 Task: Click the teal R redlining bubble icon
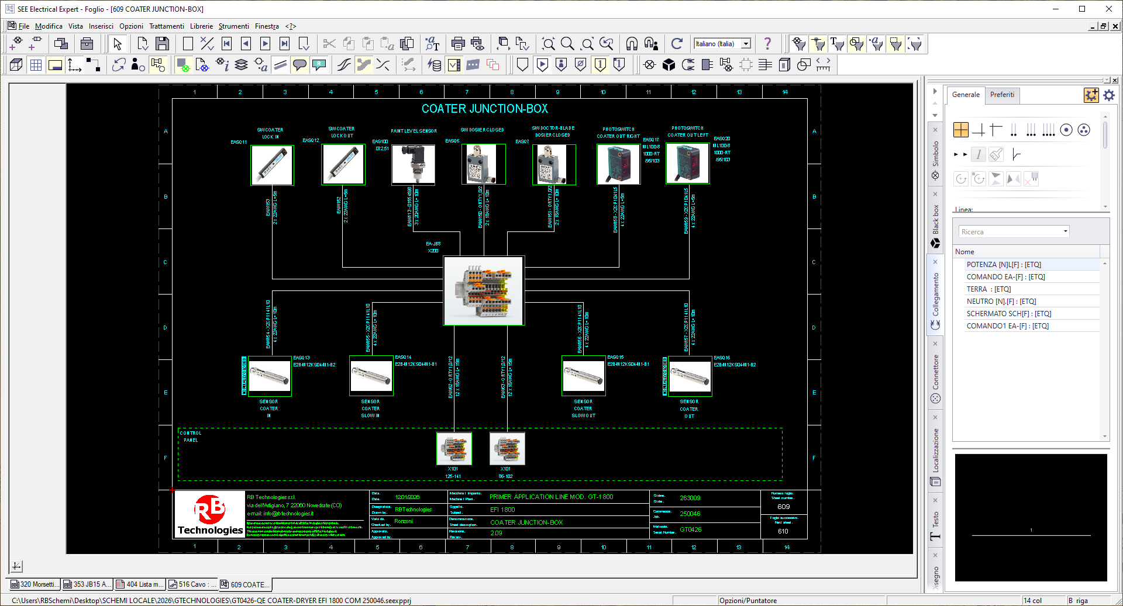pos(319,65)
